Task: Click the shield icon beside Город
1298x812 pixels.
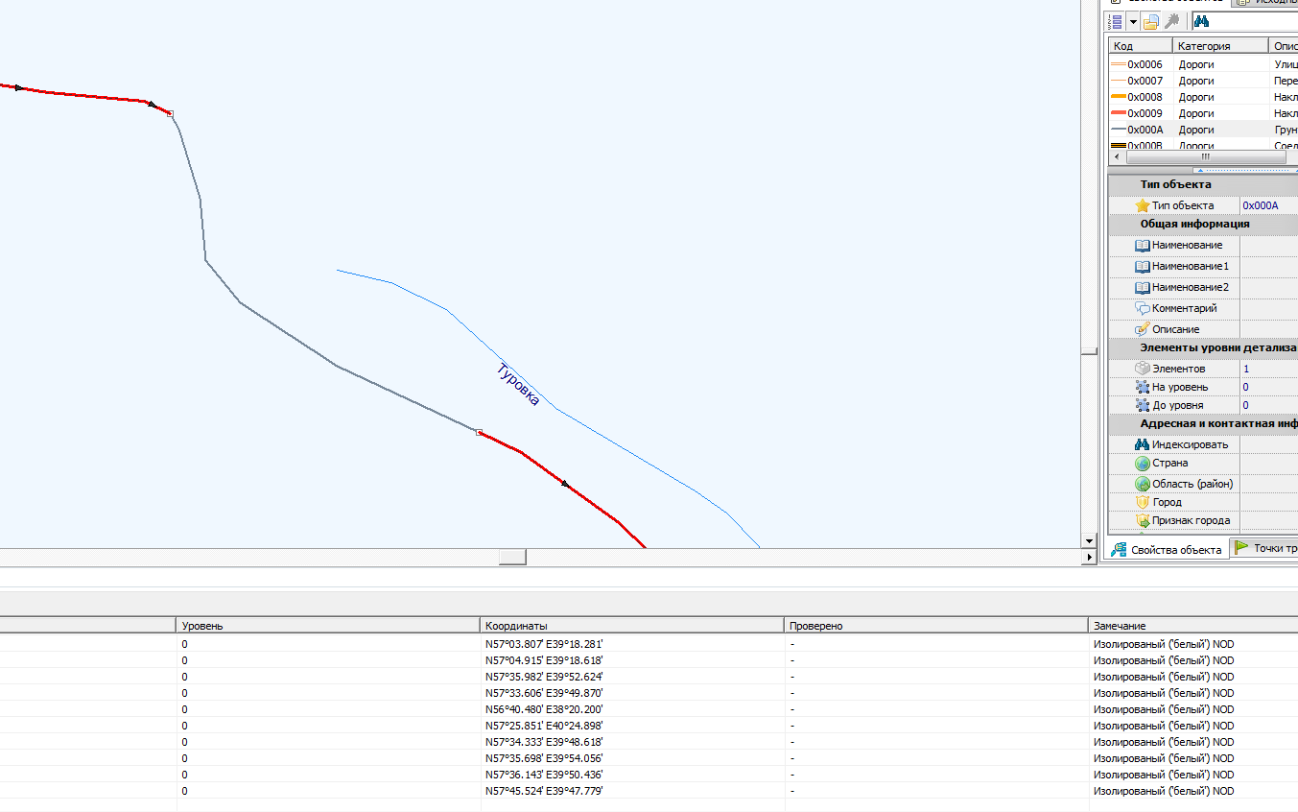Action: point(1142,502)
